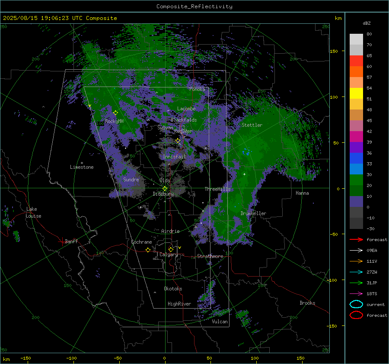Select the yellow diamond marker beside RockyMH
Screen dimensions: 389x364
[x=115, y=113]
